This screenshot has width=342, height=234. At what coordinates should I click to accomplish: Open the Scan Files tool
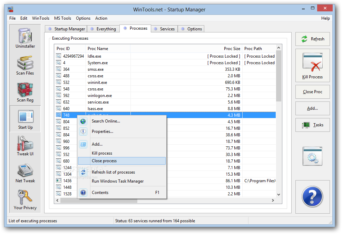point(25,65)
